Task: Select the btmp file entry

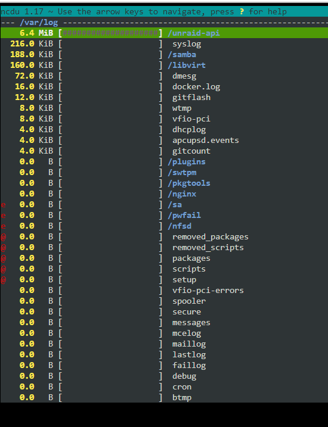Action: 181,398
